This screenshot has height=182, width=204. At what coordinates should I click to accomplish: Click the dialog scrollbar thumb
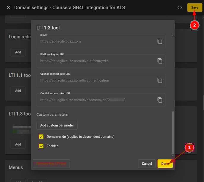(x=173, y=133)
